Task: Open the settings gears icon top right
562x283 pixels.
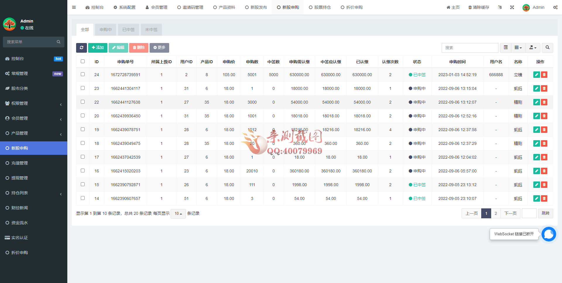Action: [x=555, y=7]
